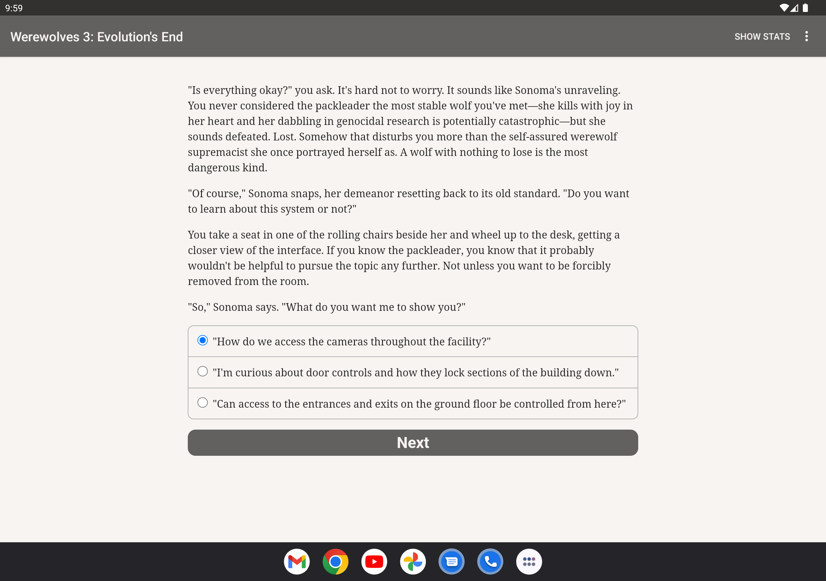
Task: Open the YouTube app icon
Action: pyautogui.click(x=374, y=561)
